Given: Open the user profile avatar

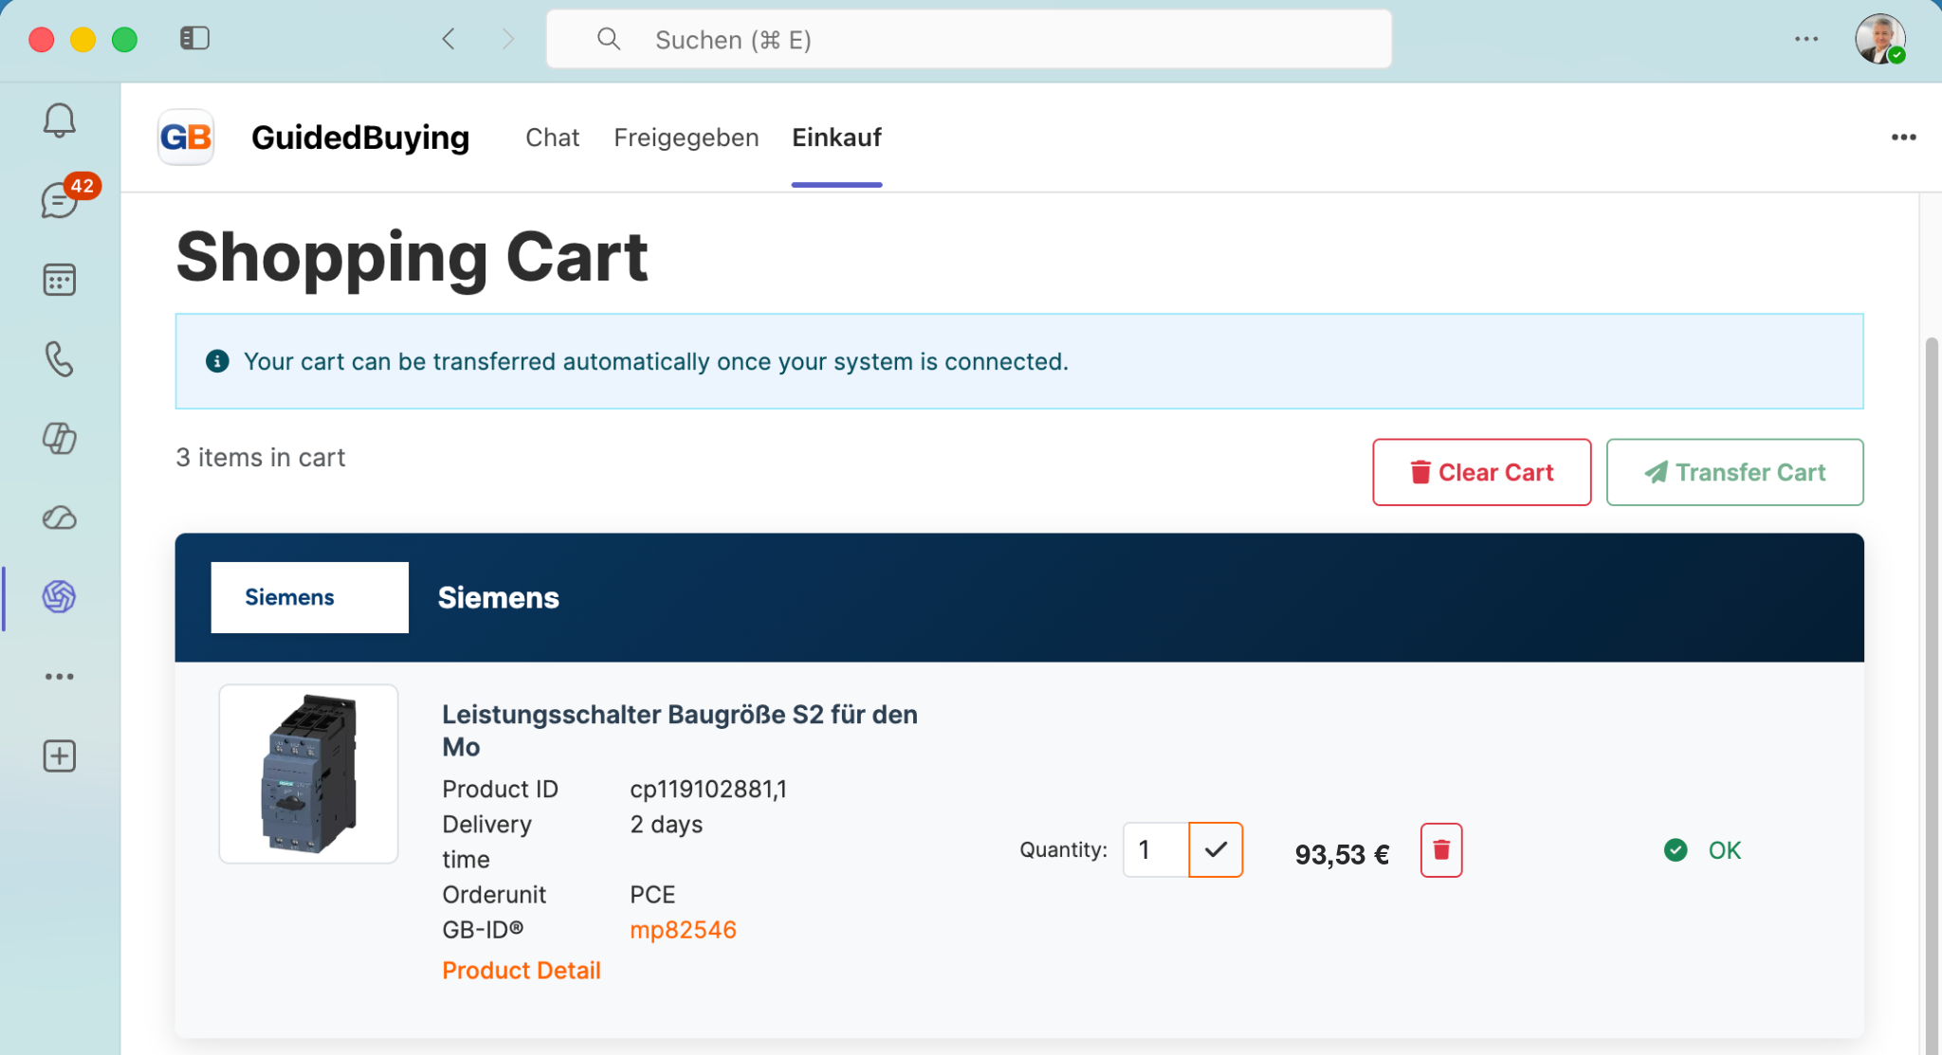Looking at the screenshot, I should [x=1879, y=39].
